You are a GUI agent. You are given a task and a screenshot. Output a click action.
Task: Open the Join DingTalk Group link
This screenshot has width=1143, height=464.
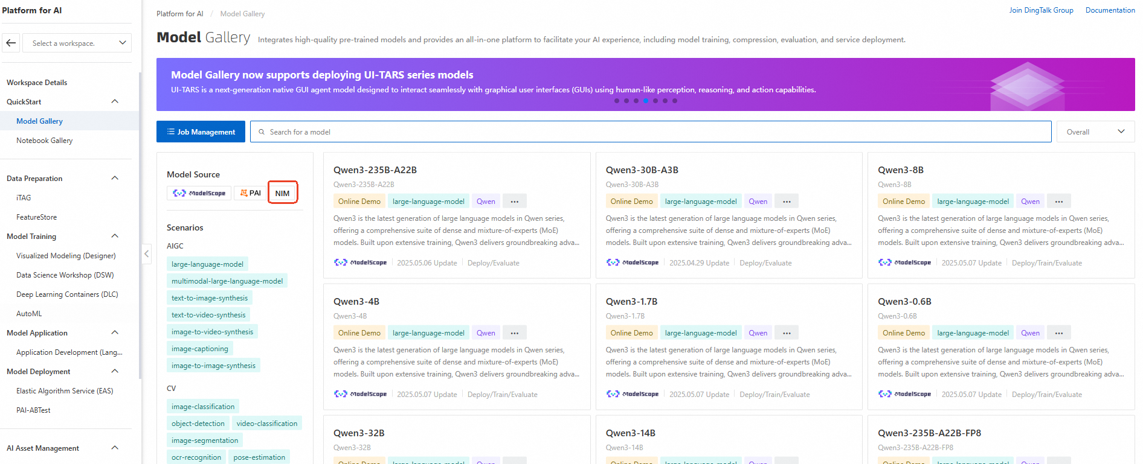(x=1041, y=10)
